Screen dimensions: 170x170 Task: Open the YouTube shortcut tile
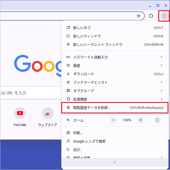pos(20,117)
